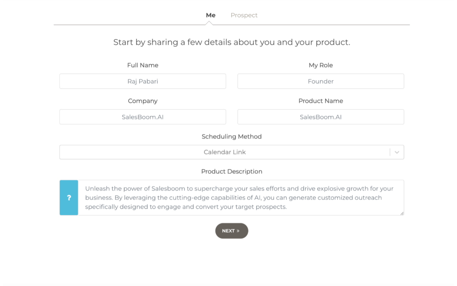Click inside the Product Description textarea
The height and width of the screenshot is (286, 457).
coord(239,197)
